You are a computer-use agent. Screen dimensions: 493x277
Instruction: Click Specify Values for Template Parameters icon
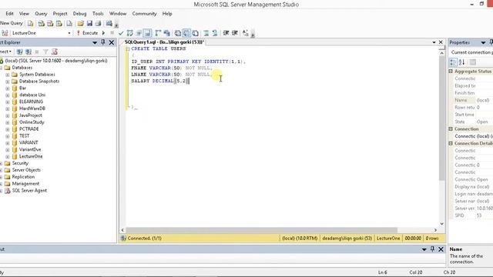(245, 33)
